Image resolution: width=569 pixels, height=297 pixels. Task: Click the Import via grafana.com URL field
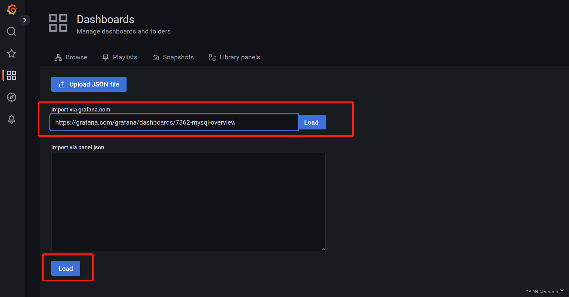(x=174, y=122)
